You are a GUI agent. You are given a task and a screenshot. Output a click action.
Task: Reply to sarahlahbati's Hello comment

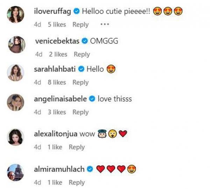[x=80, y=82]
